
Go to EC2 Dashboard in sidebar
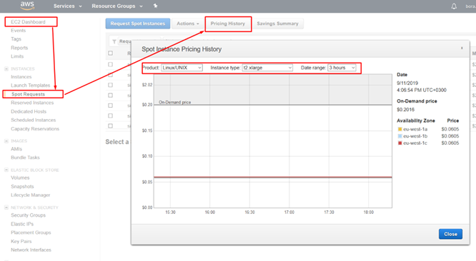point(28,22)
